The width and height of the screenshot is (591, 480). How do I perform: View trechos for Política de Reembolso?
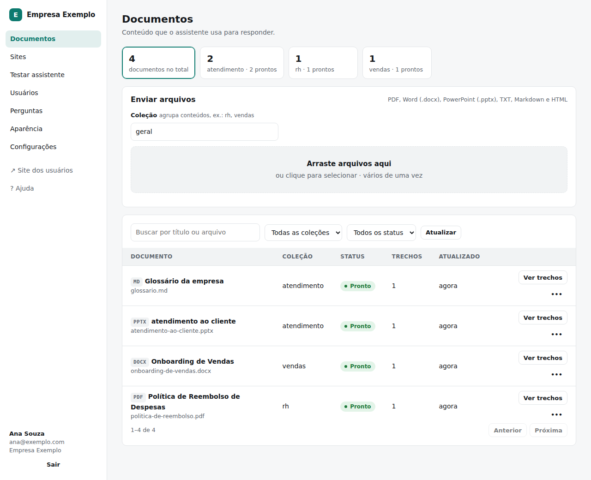click(x=543, y=398)
